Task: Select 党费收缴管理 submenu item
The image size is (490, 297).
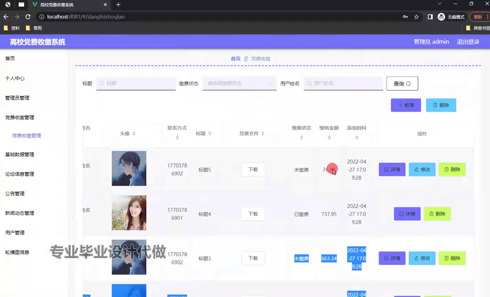Action: (26, 136)
